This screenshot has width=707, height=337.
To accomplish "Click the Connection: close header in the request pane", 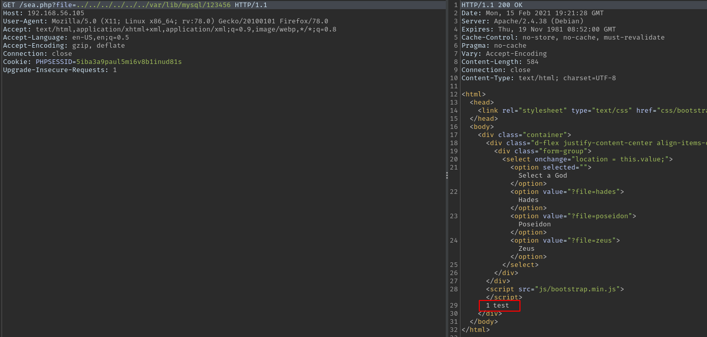I will click(x=38, y=54).
